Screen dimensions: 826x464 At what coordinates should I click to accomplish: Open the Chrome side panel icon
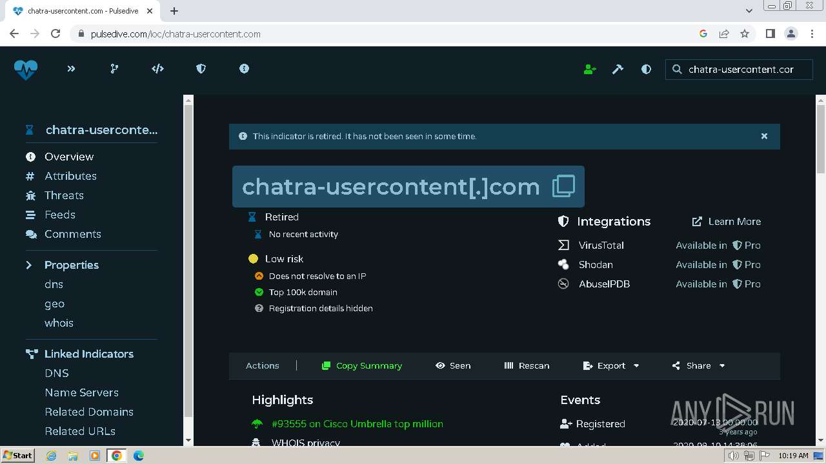tap(770, 34)
